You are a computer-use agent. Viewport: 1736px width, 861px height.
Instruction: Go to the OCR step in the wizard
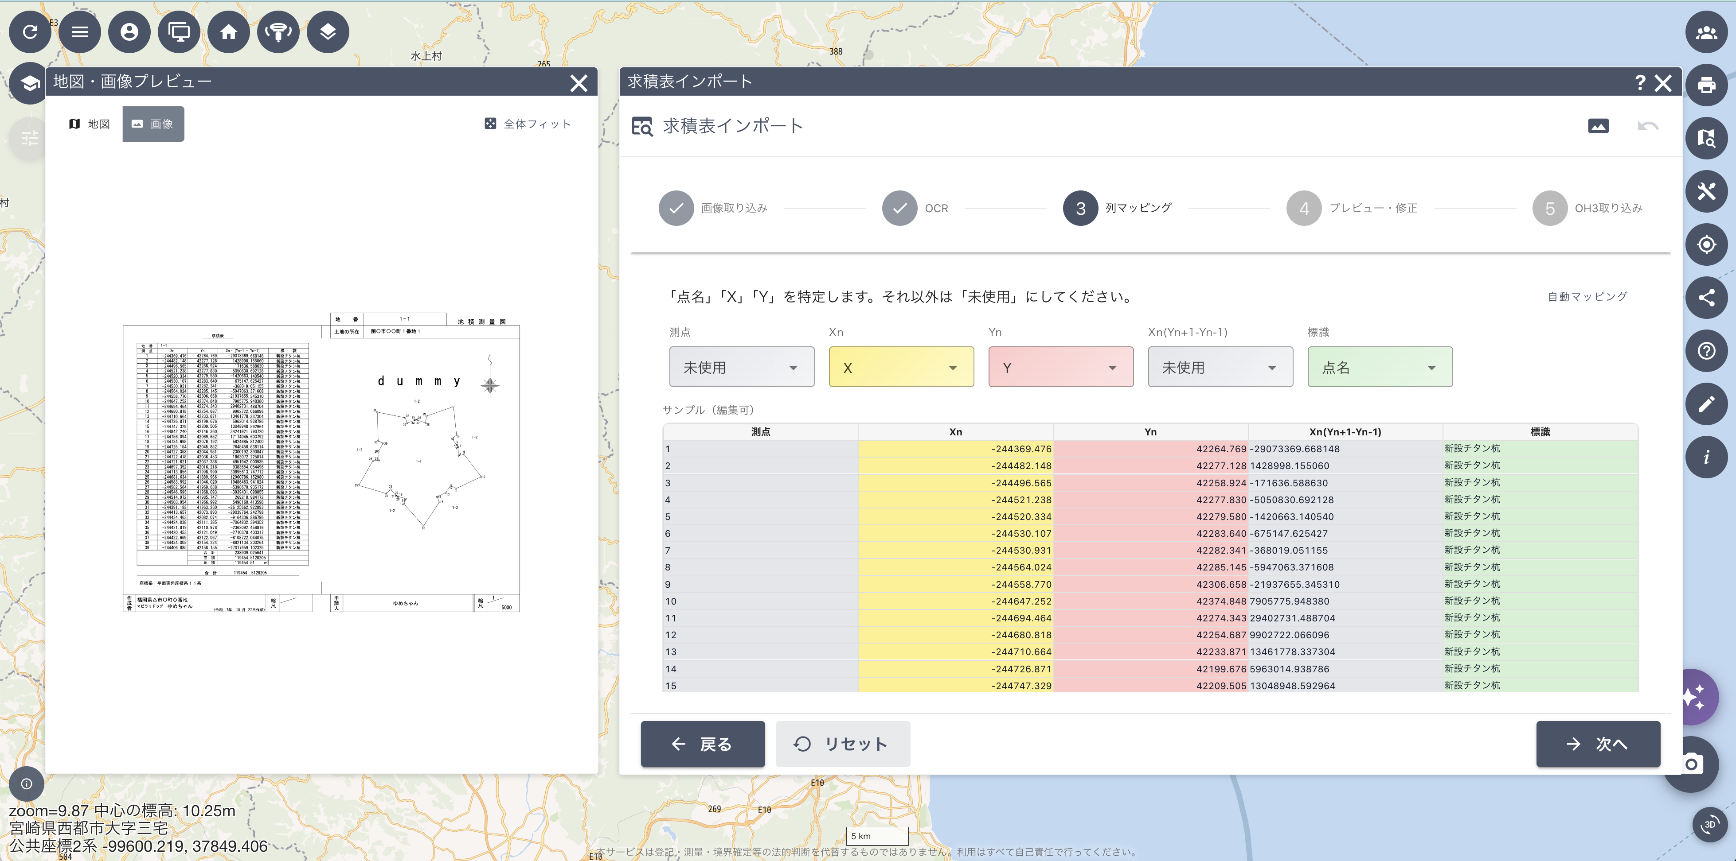point(899,208)
